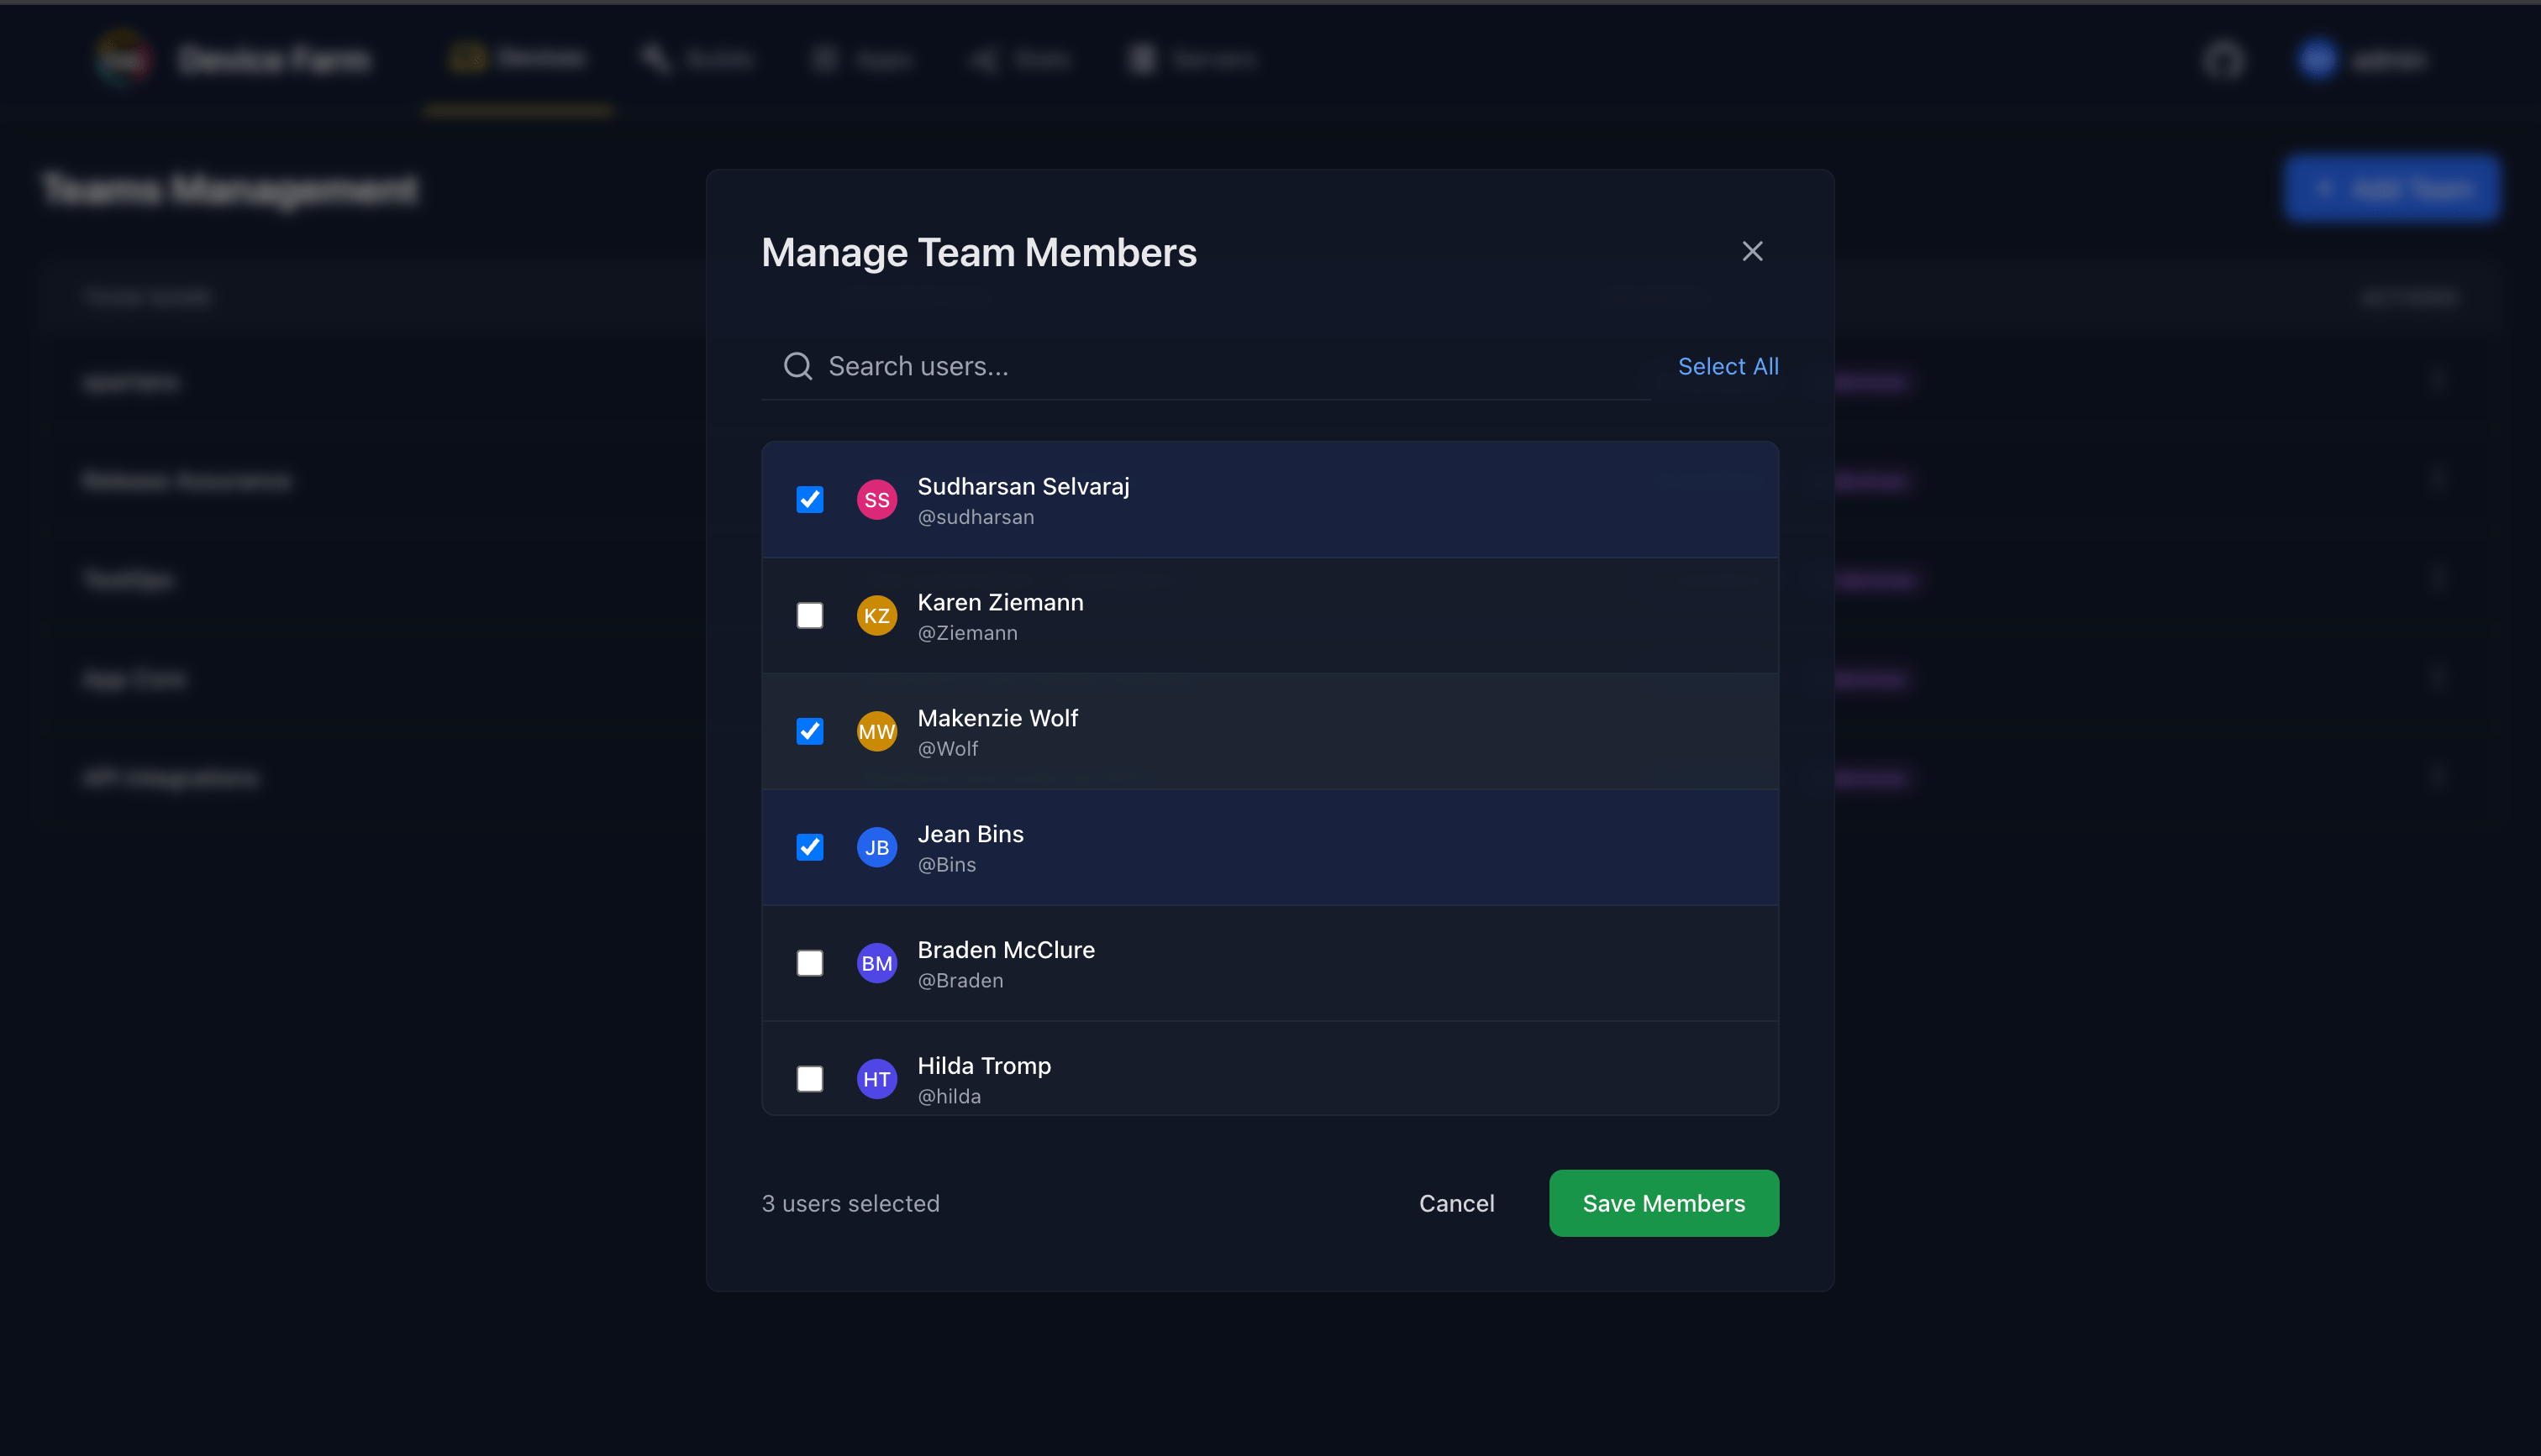The image size is (2541, 1456).
Task: Uncheck Sudharsan Selvaraj's checkbox
Action: point(809,499)
